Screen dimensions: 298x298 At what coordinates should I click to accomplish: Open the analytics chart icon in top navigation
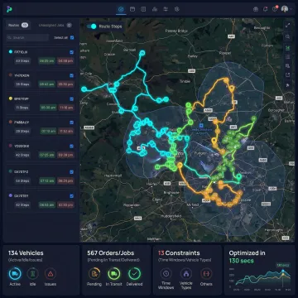(155, 9)
